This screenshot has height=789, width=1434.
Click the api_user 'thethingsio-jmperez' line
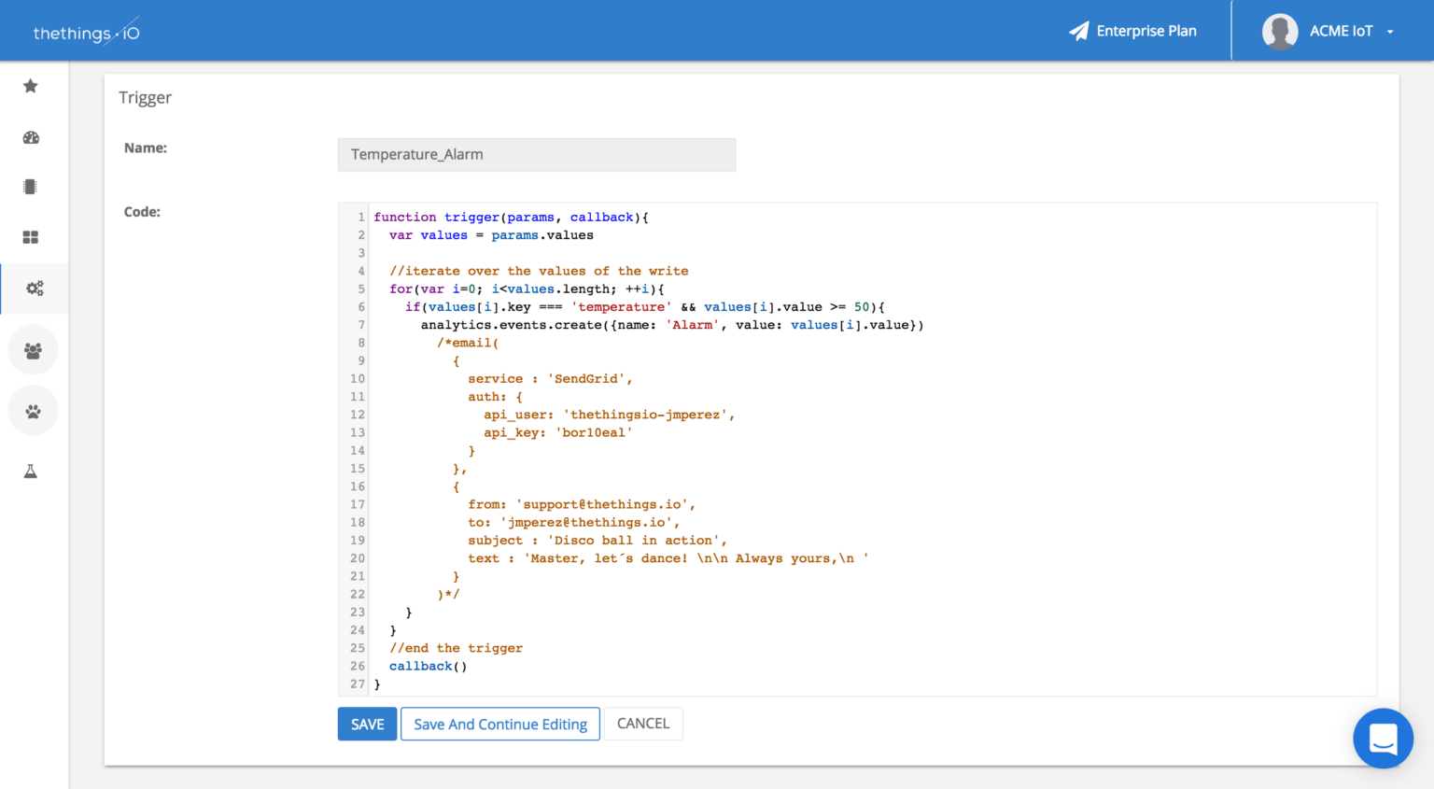pyautogui.click(x=610, y=415)
